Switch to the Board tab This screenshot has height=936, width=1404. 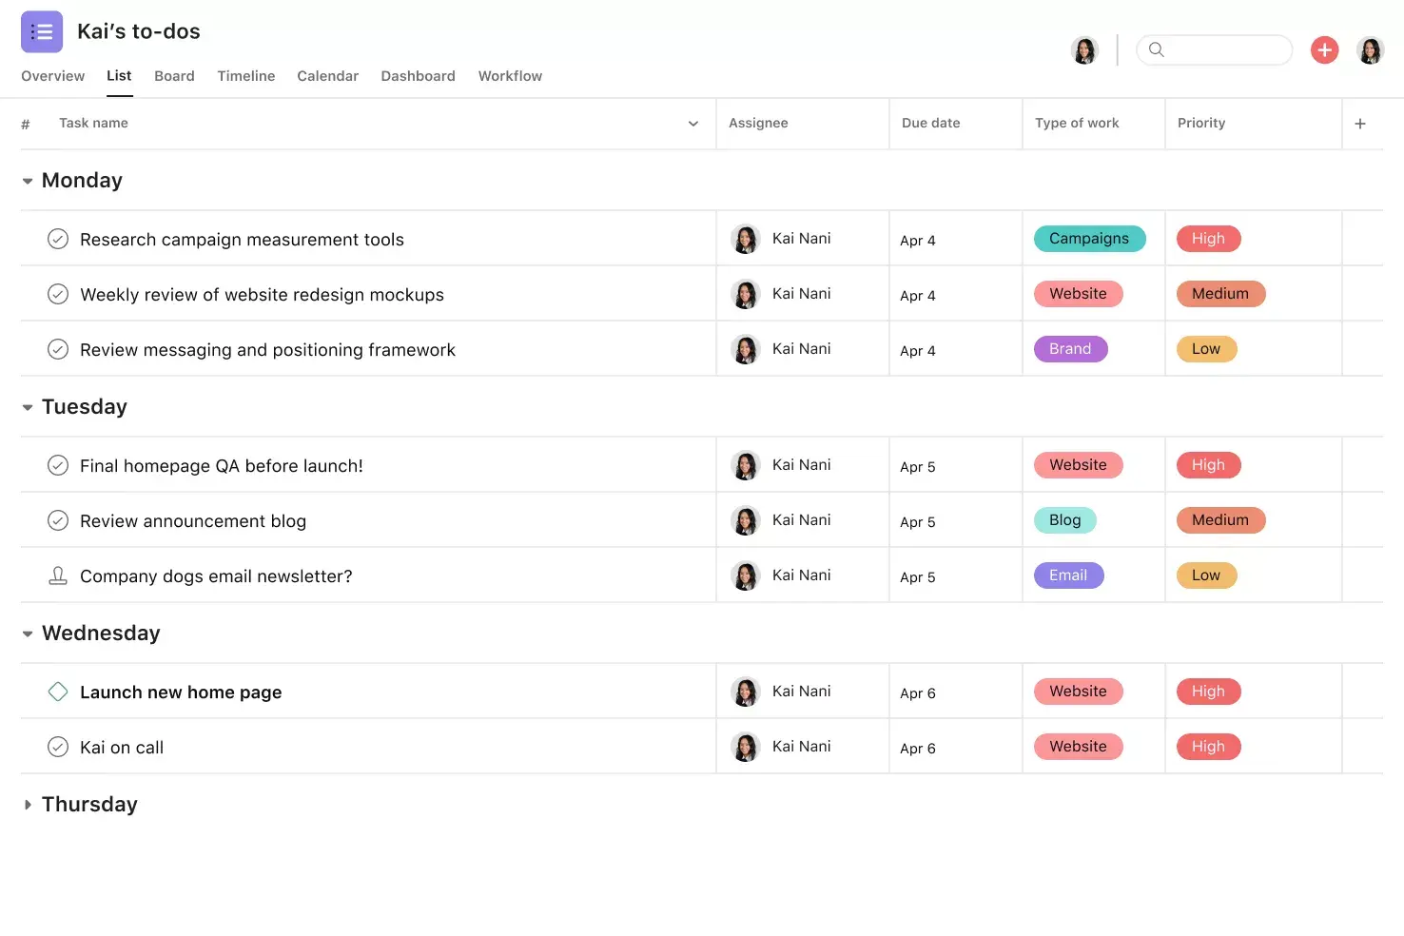174,76
